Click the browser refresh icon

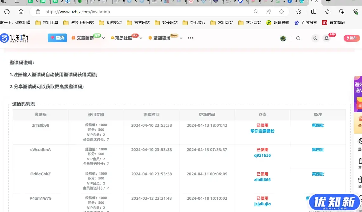6,11
